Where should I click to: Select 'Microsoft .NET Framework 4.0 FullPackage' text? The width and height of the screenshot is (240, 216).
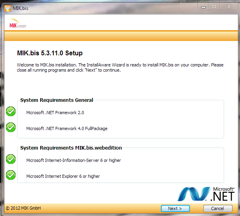[x=67, y=128]
